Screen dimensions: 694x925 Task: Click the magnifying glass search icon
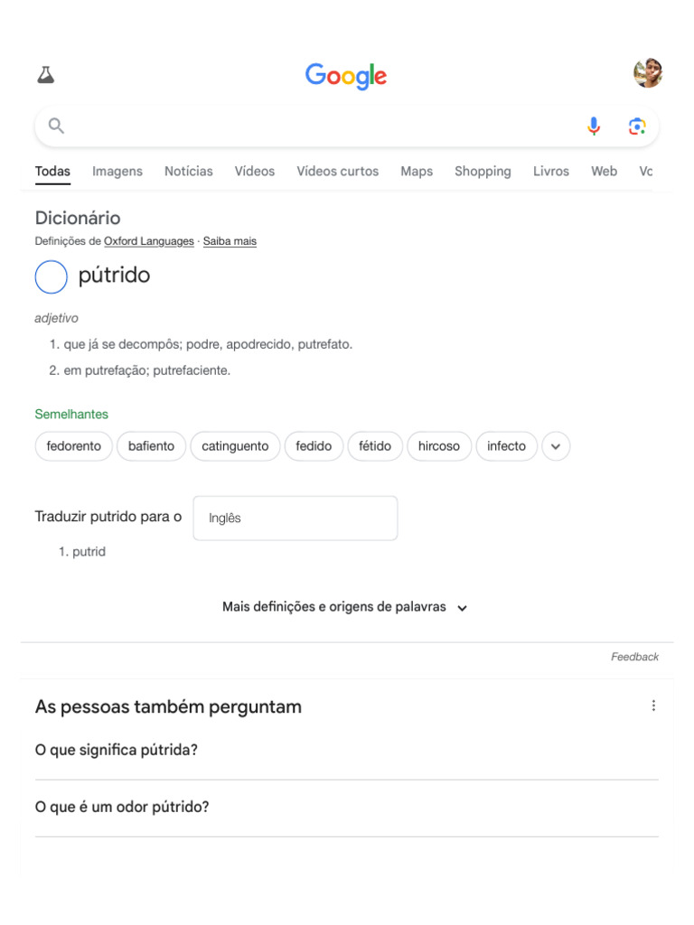tap(56, 126)
